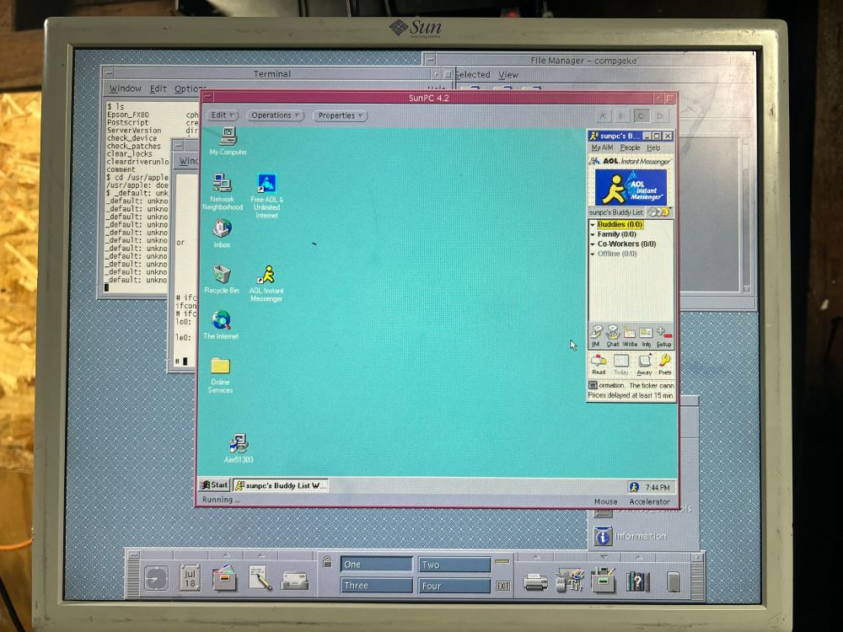Open CDE Application Manager icon

tap(604, 580)
